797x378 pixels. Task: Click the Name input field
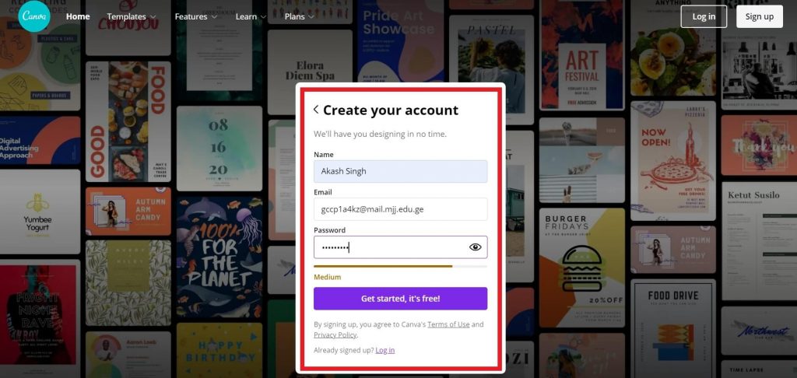(x=401, y=172)
